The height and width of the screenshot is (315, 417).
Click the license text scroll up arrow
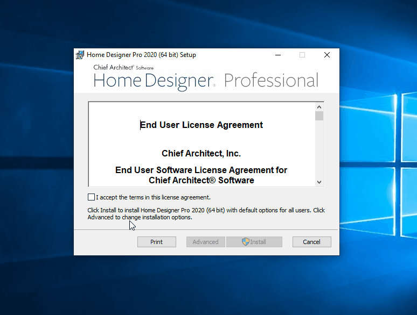(x=319, y=107)
